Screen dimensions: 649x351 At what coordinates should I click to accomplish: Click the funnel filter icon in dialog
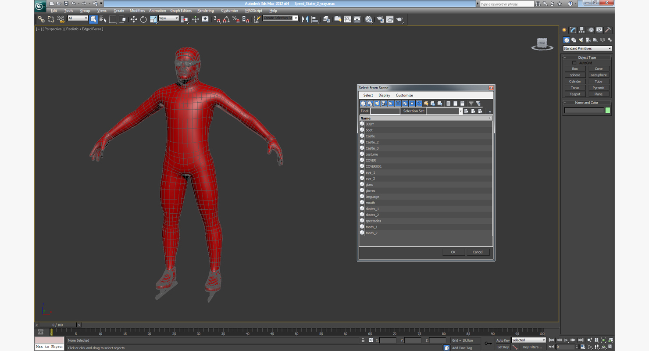471,104
